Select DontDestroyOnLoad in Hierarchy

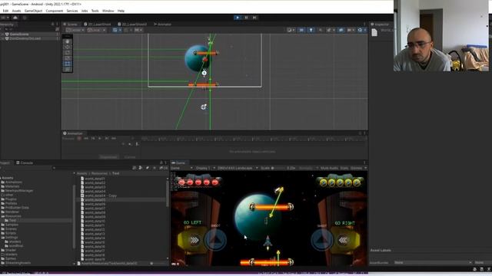[x=30, y=38]
